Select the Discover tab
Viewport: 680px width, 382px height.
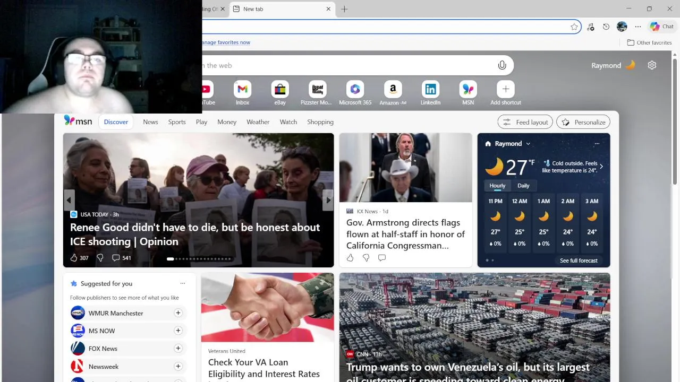pyautogui.click(x=116, y=122)
